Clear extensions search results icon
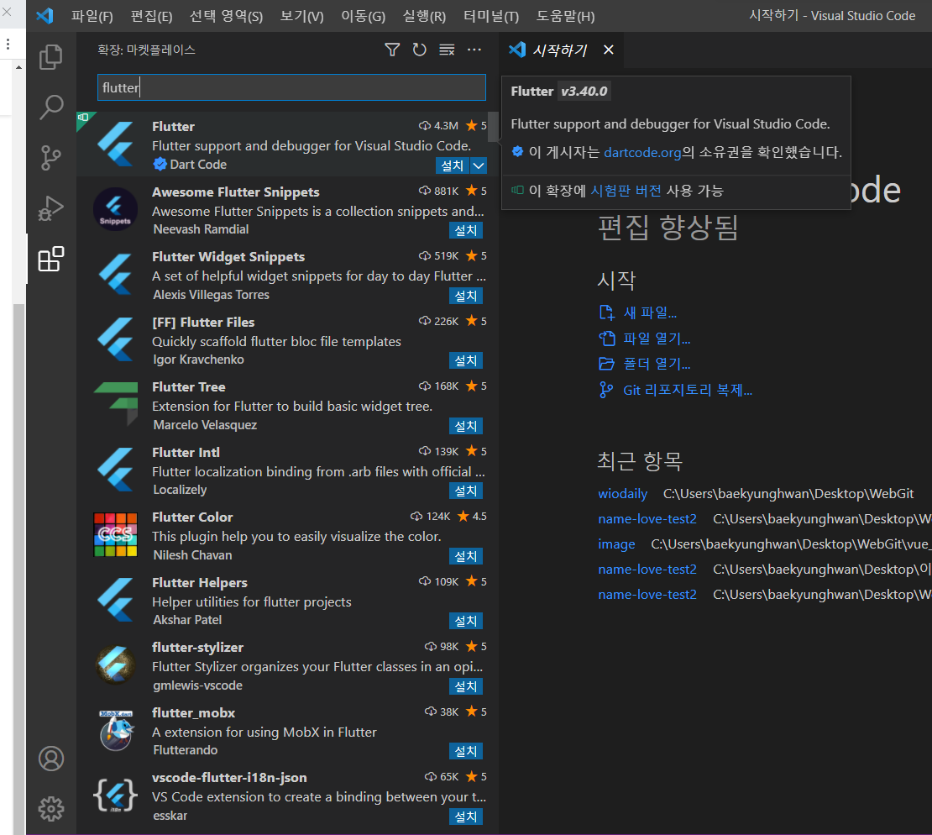The width and height of the screenshot is (932, 835). coord(447,50)
